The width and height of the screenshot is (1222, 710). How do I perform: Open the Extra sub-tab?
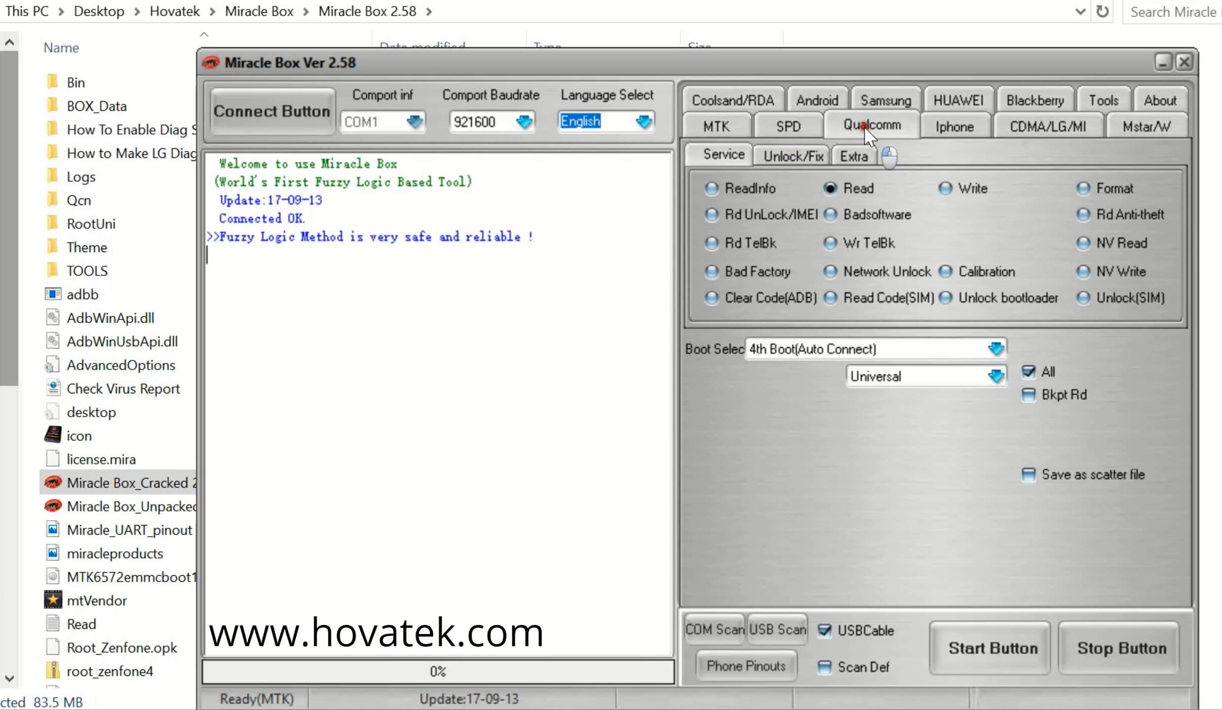[854, 156]
